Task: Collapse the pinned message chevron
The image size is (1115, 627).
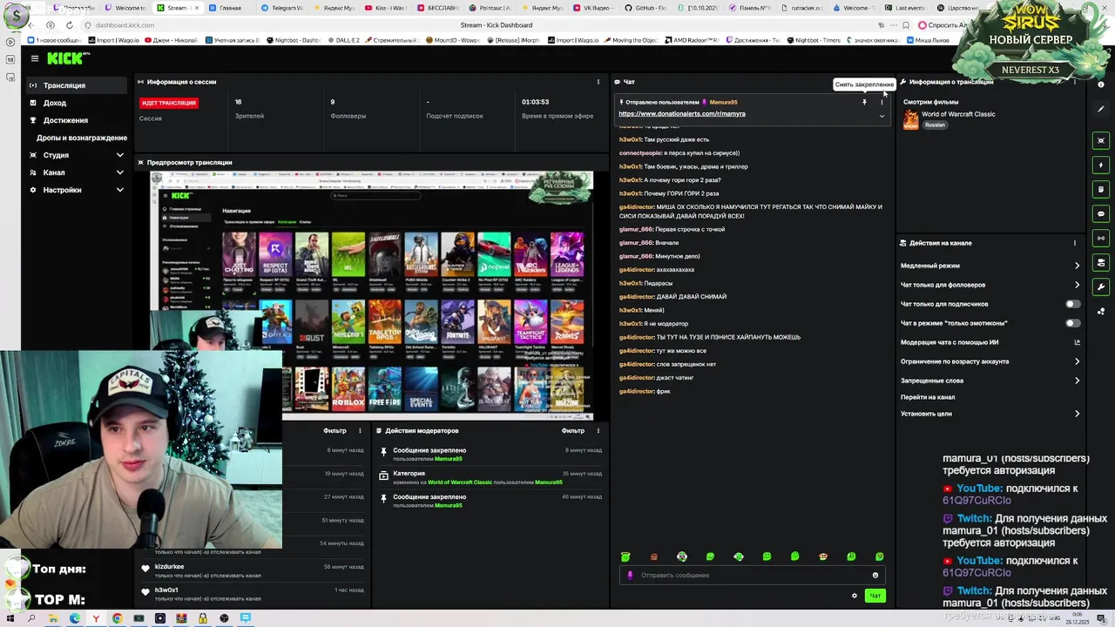Action: [x=882, y=116]
